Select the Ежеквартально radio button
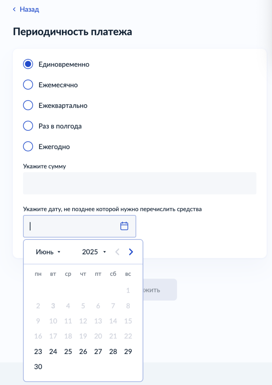 (x=28, y=105)
